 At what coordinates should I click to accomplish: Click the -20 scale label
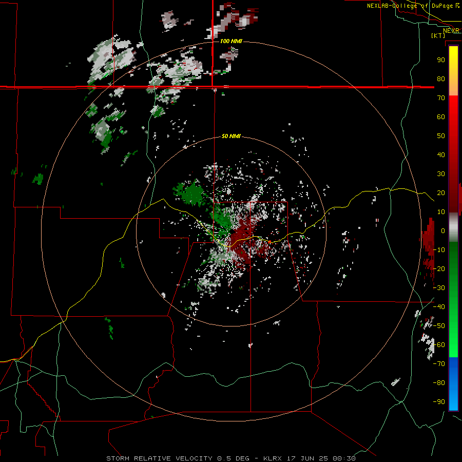[439, 268]
